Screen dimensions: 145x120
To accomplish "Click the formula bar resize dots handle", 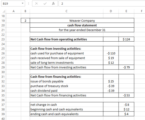I will [x=28, y=4].
